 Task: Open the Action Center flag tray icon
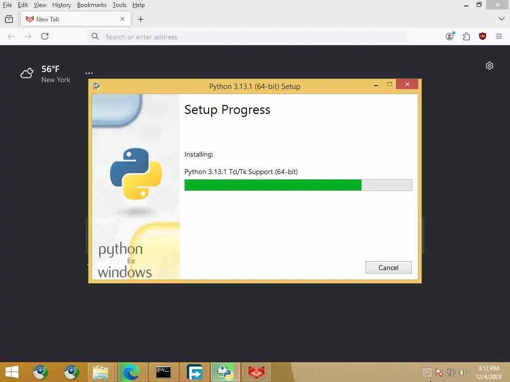click(439, 373)
